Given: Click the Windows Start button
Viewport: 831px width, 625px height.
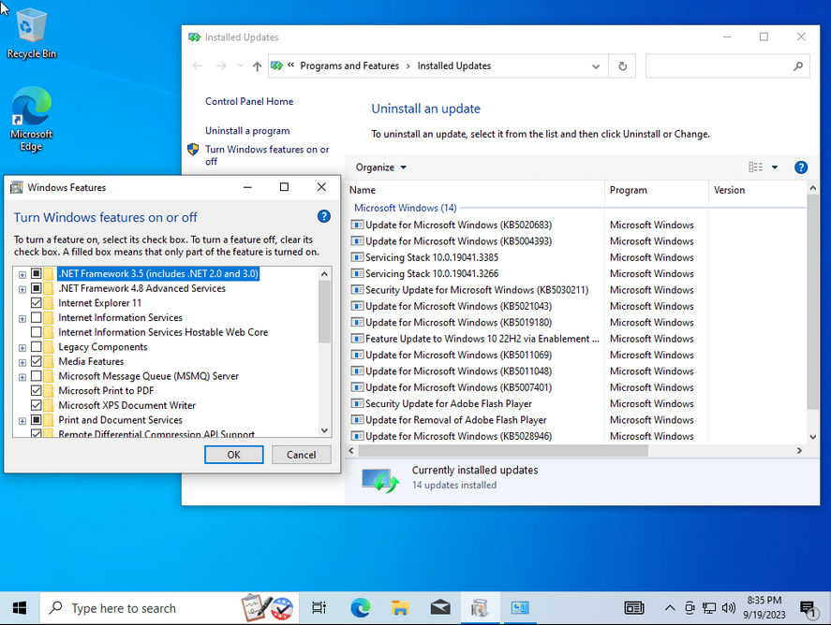Looking at the screenshot, I should tap(20, 608).
